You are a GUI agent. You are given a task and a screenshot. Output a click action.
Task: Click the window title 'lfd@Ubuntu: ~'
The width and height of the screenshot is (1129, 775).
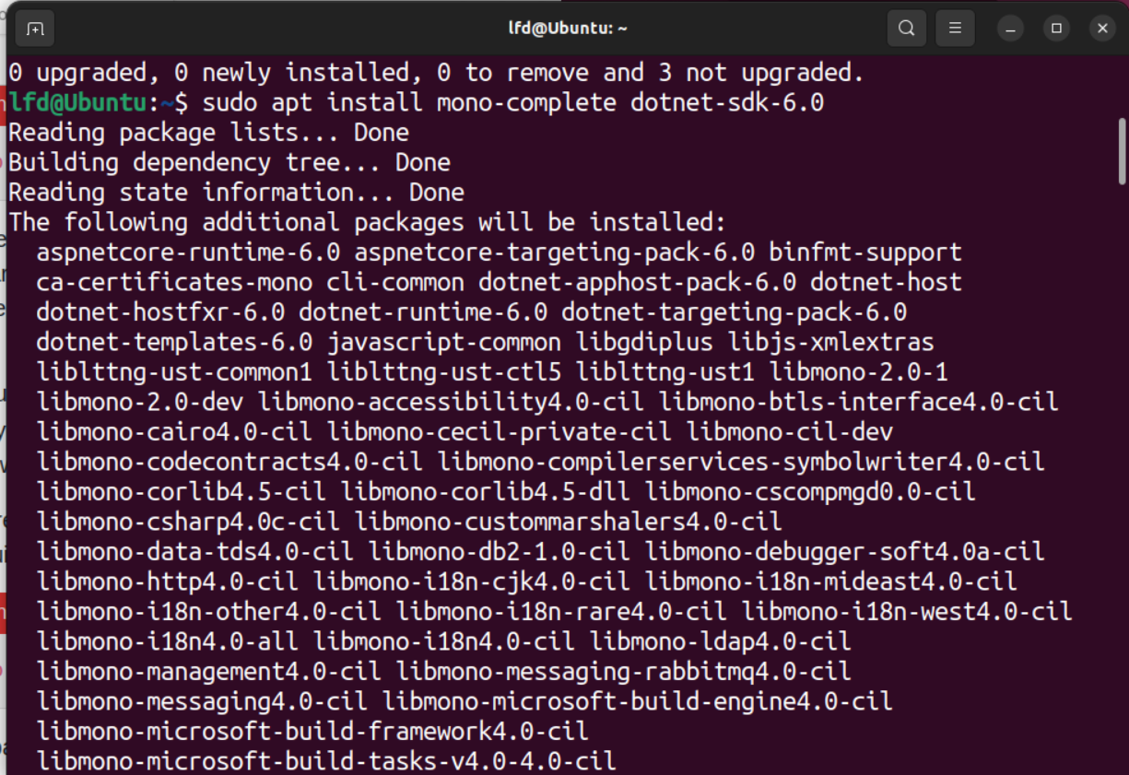(568, 29)
